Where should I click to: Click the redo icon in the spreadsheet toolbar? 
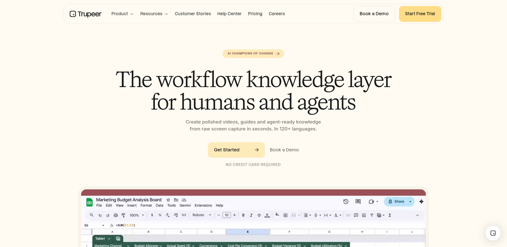coord(108,215)
